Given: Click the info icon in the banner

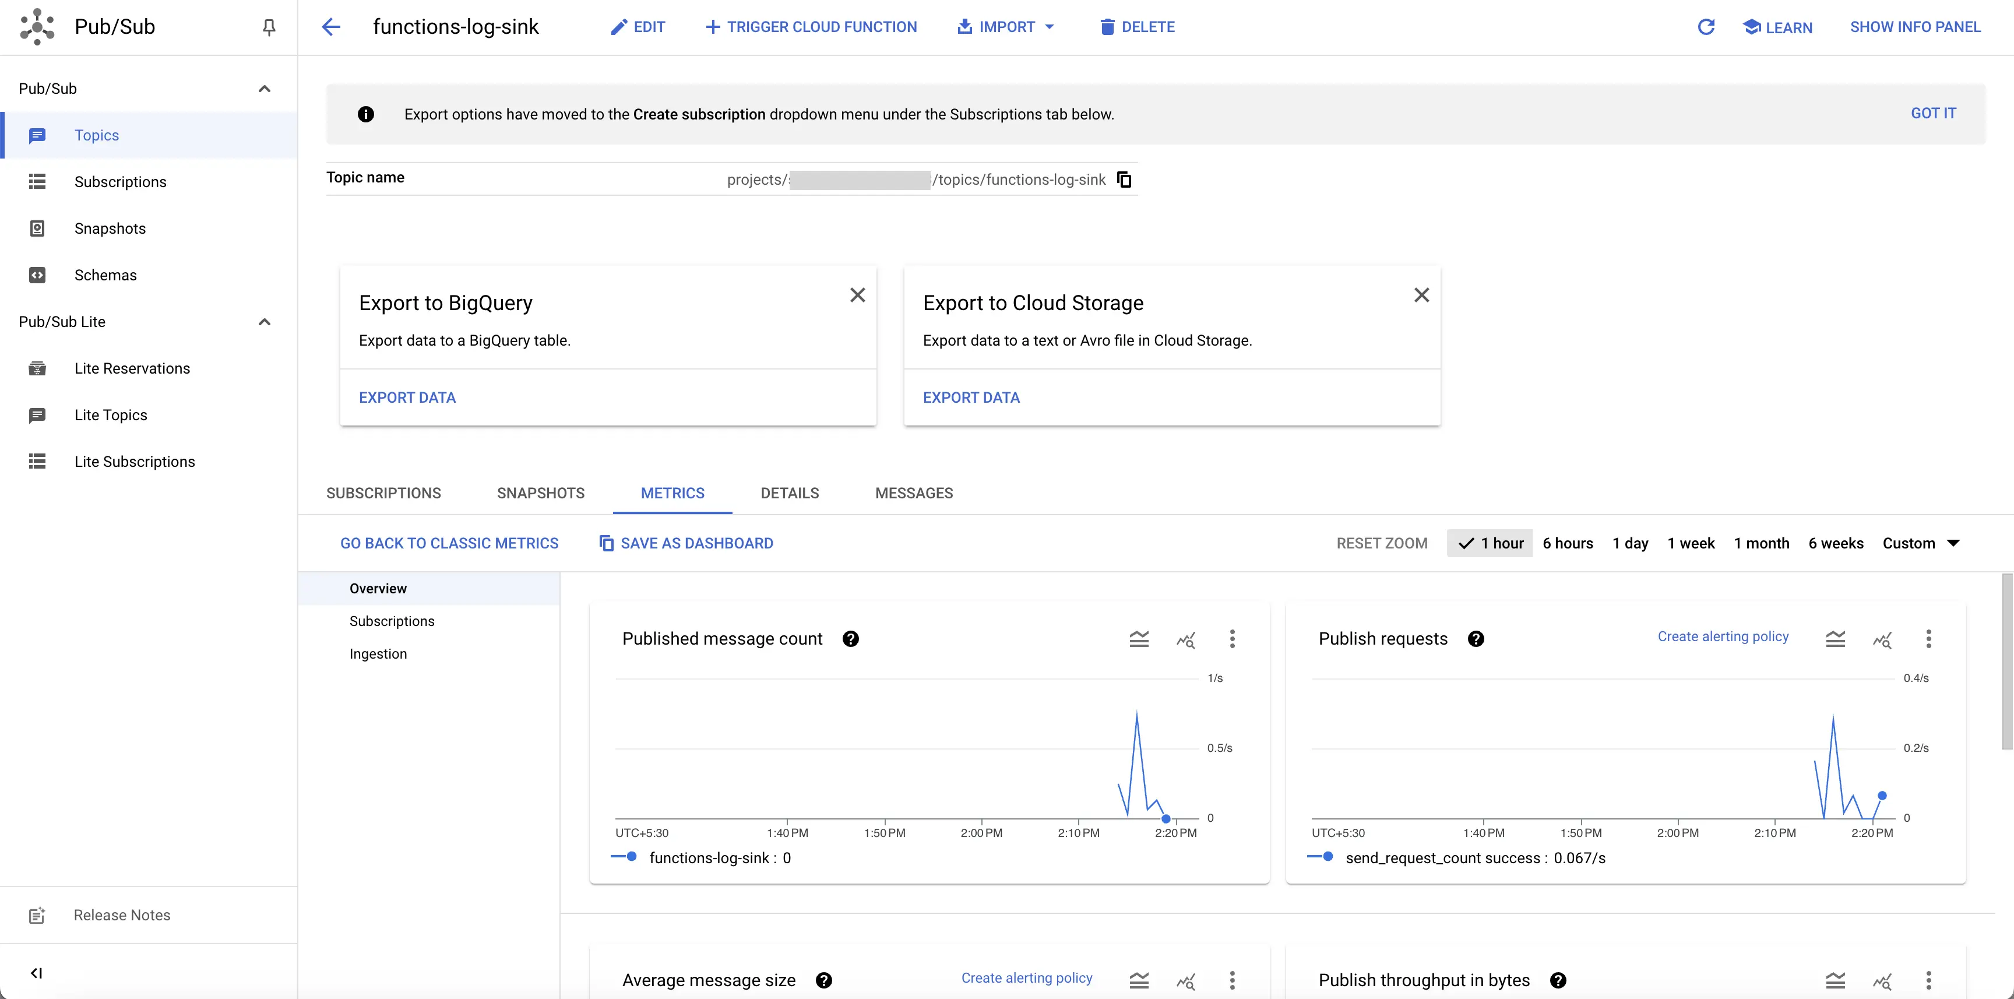Looking at the screenshot, I should 365,114.
